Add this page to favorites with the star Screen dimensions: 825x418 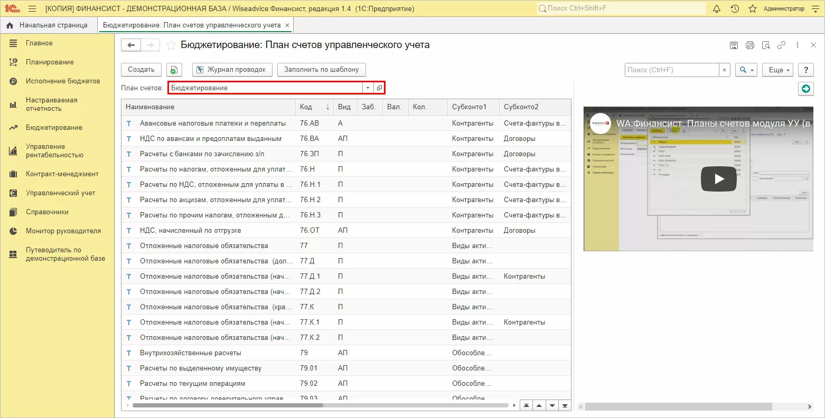pos(171,45)
